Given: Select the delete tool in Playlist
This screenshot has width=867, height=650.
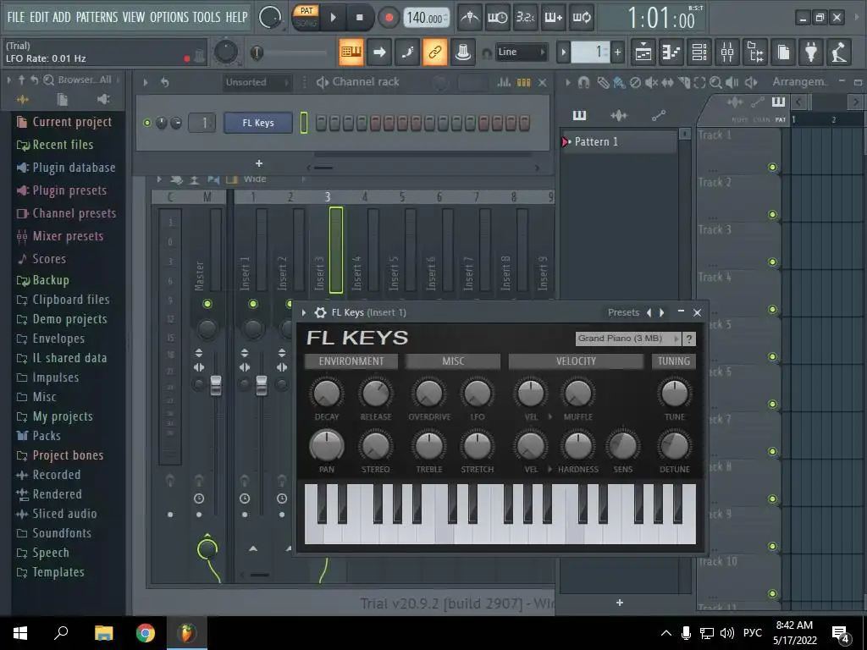Looking at the screenshot, I should tap(635, 83).
